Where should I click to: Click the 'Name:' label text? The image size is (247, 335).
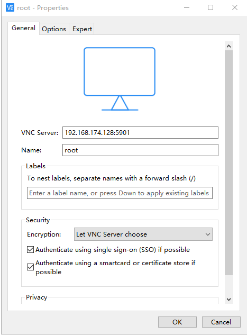coord(31,150)
